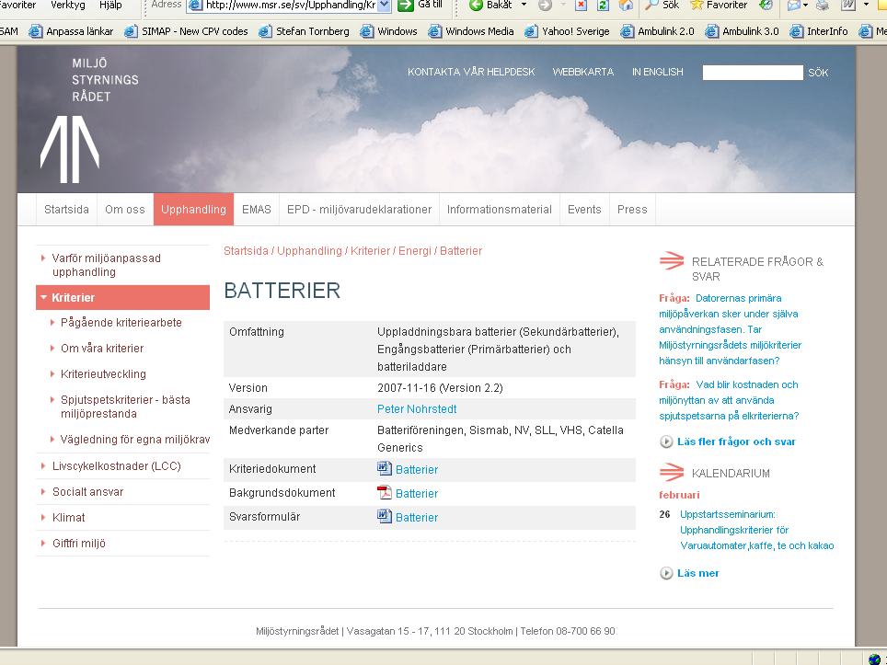Open the History icon in toolbar
887x665 pixels.
click(766, 6)
